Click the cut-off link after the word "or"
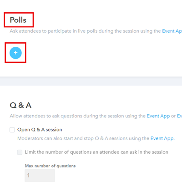Image resolution: width=182 pixels, height=182 pixels. [180, 116]
